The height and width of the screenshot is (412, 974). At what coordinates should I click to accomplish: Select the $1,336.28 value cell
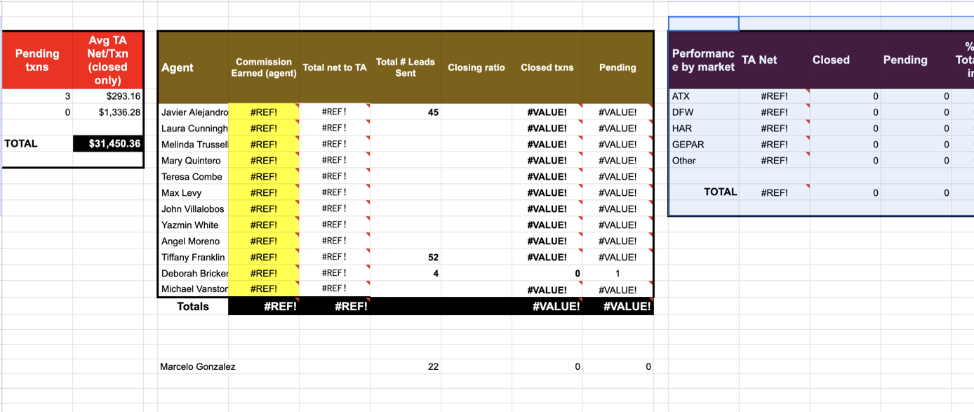click(109, 112)
